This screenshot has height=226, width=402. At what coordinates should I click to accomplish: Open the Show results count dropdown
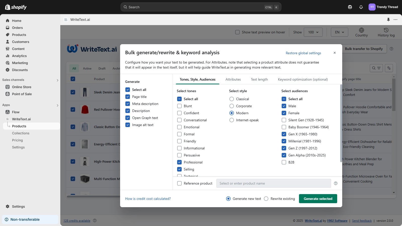click(x=313, y=32)
